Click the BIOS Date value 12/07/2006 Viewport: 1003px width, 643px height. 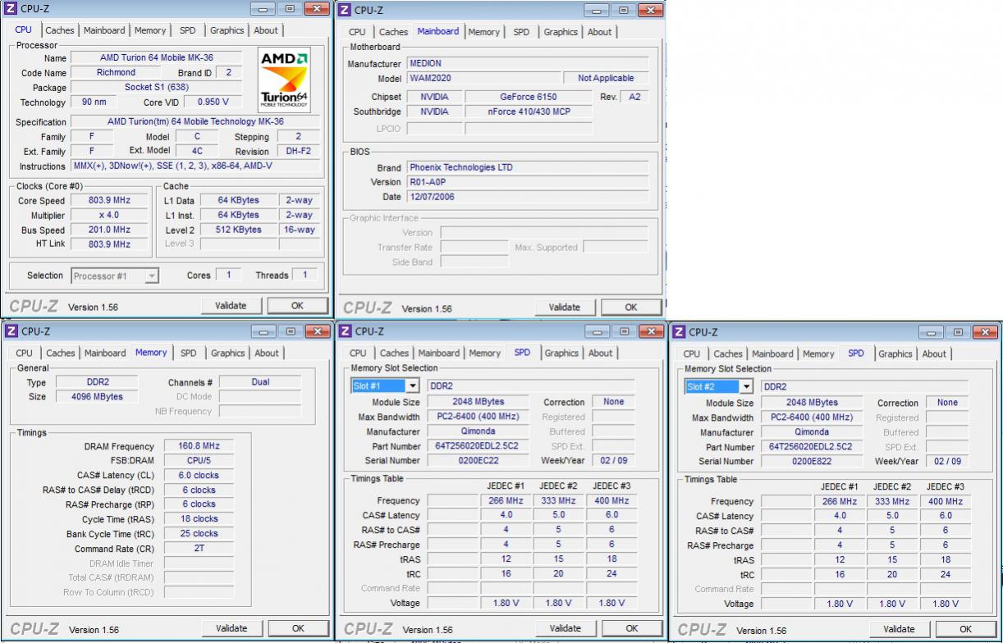click(528, 197)
